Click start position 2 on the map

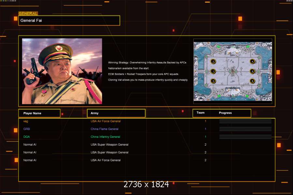click(213, 61)
